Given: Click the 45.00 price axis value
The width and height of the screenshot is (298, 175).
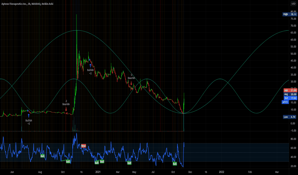Looking at the screenshot, I should pos(293,61).
